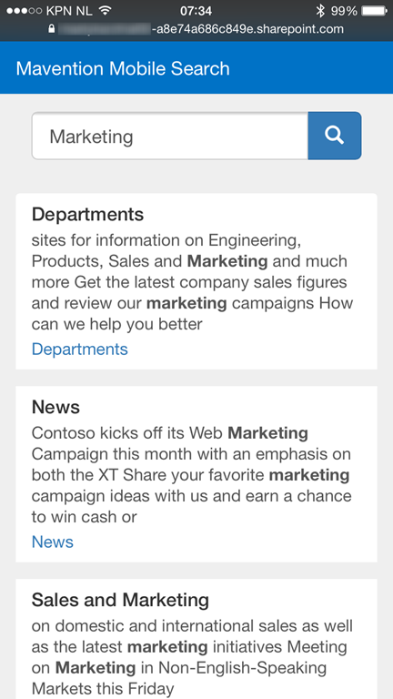Click the Marketing search input field
Image resolution: width=393 pixels, height=699 pixels.
click(x=170, y=136)
